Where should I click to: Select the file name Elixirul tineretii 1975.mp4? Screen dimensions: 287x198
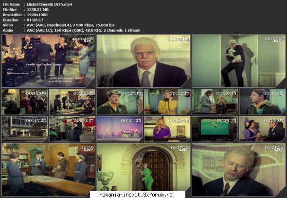[50, 4]
